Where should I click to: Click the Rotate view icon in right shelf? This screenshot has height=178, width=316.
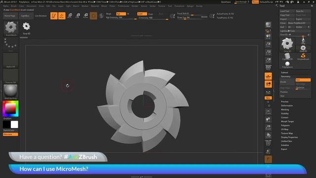point(268,135)
